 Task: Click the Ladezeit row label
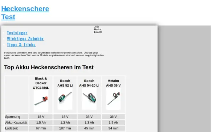(11, 128)
